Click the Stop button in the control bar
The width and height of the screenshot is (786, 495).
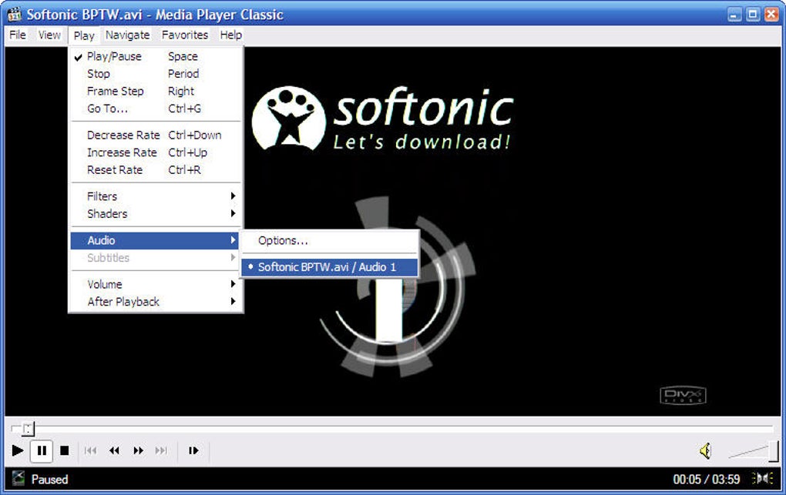click(x=65, y=450)
